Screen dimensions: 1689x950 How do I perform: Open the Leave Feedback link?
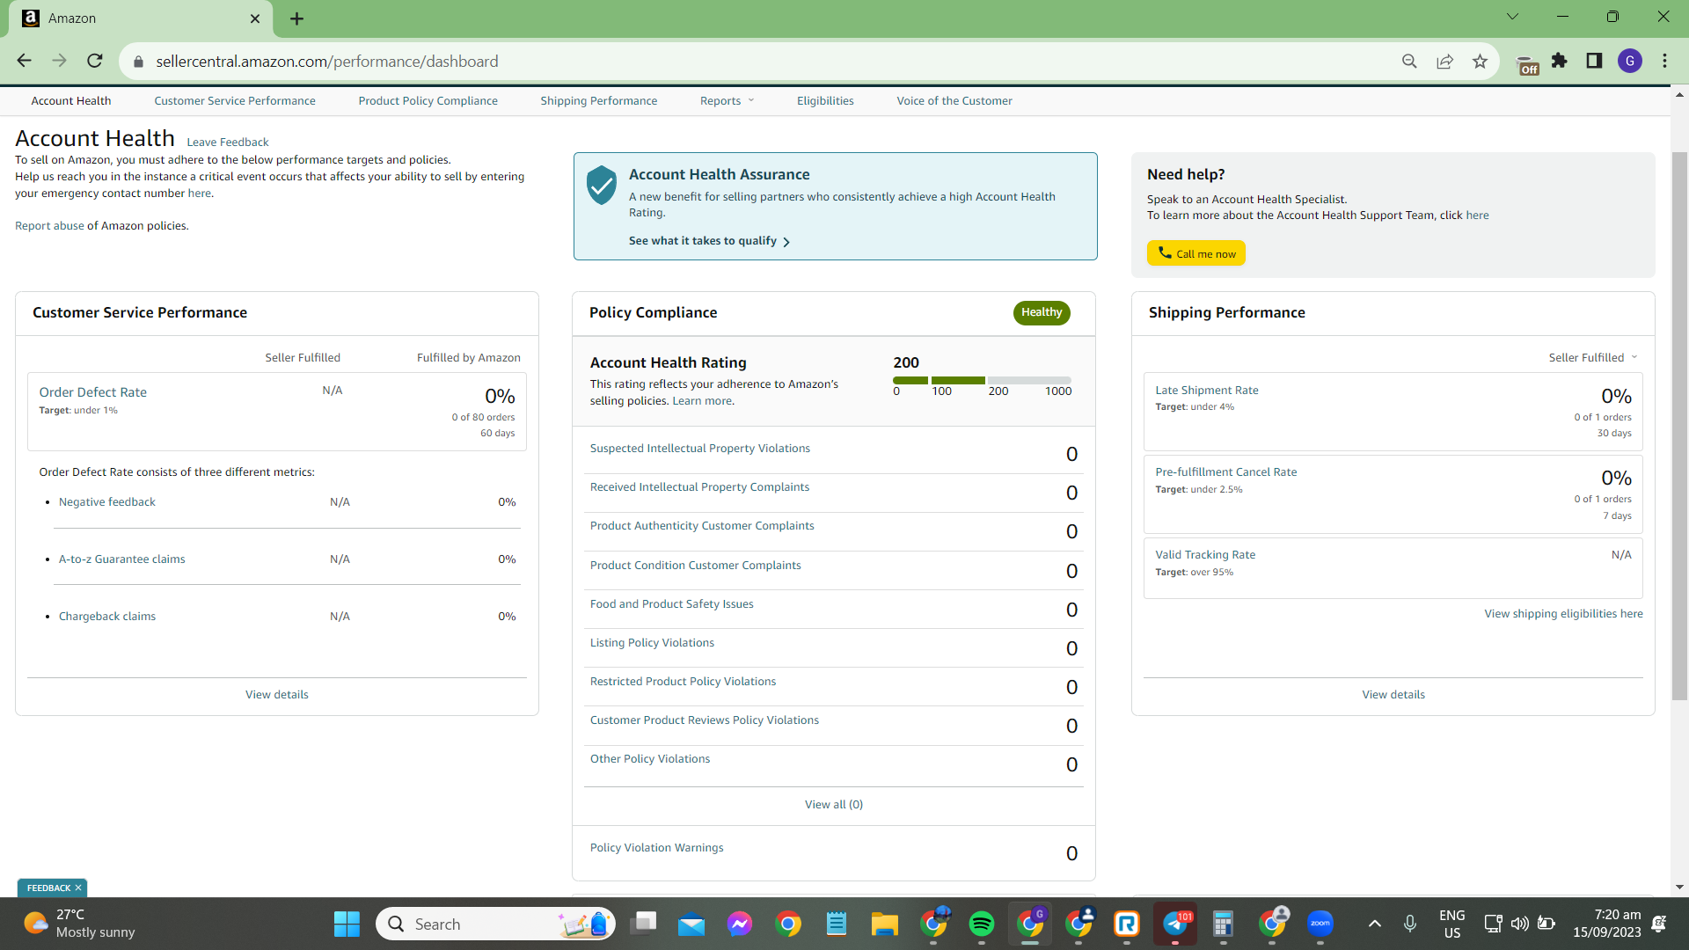[228, 142]
